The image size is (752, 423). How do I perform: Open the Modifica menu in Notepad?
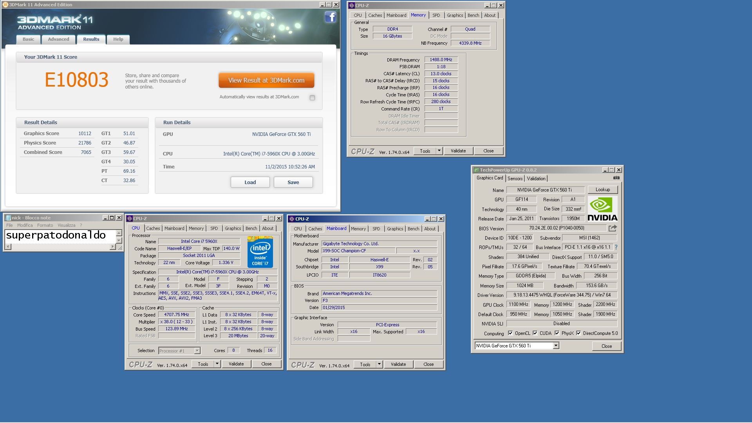pos(25,225)
